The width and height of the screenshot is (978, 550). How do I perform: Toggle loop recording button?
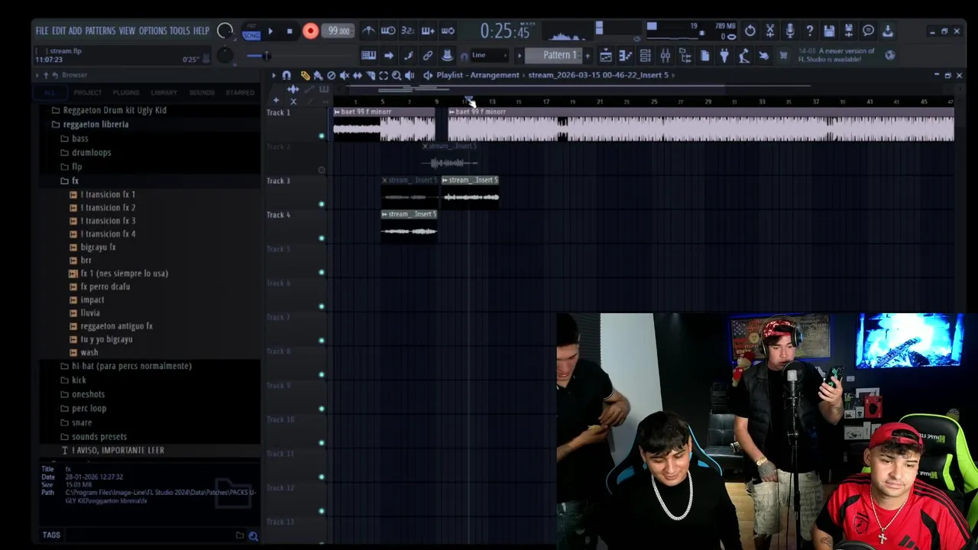click(448, 31)
